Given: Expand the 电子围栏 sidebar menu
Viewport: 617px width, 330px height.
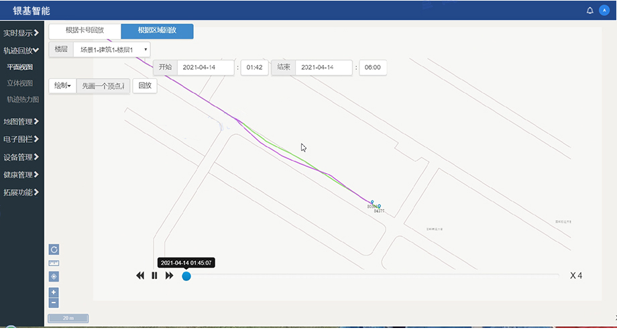Looking at the screenshot, I should pyautogui.click(x=21, y=140).
